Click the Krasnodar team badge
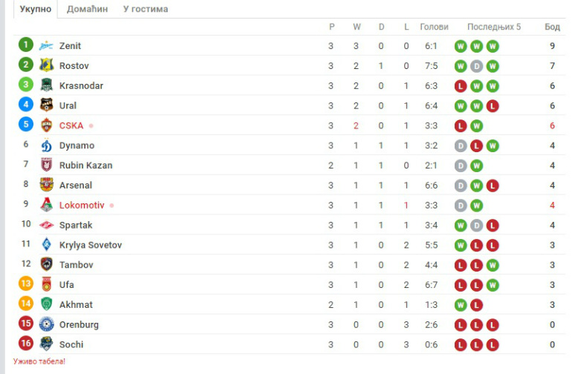 [x=46, y=85]
